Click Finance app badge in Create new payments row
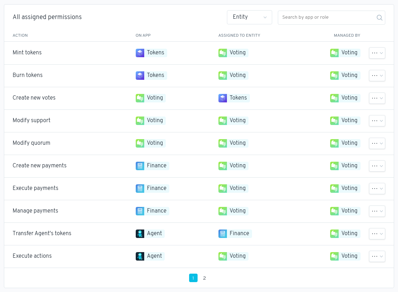Viewport: 398px width, 292px height. coord(152,166)
